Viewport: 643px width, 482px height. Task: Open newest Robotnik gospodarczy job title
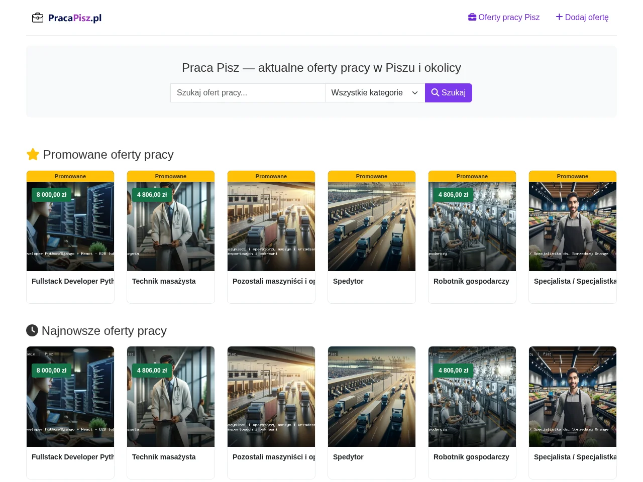pos(471,457)
